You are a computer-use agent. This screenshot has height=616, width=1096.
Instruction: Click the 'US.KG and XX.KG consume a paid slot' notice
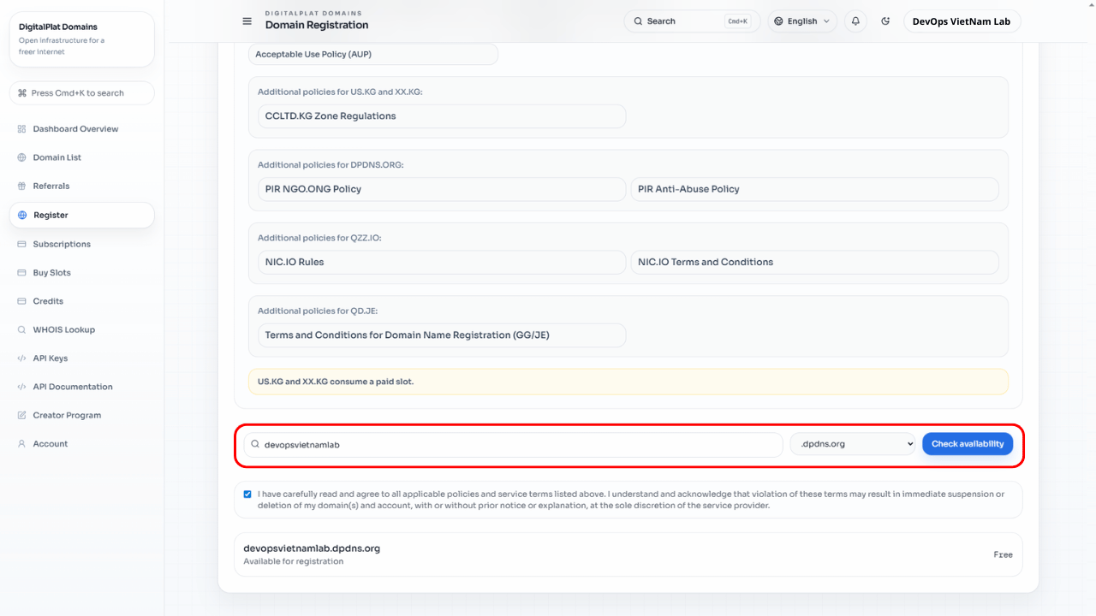click(x=628, y=382)
